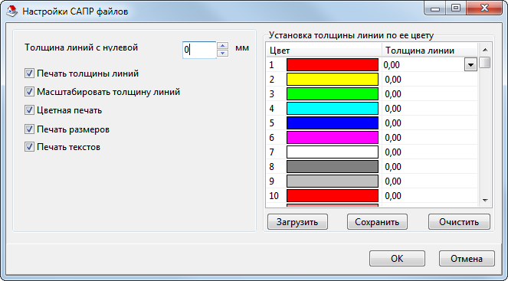Click thickness value 0,00 for color 5
Image resolution: width=508 pixels, height=281 pixels.
coord(393,123)
